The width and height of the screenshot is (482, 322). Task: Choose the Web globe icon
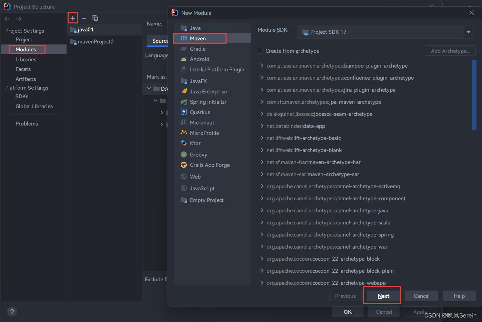(184, 177)
